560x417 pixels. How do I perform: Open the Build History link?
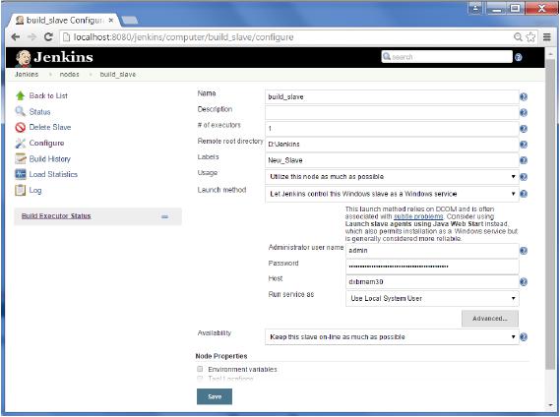tap(49, 159)
